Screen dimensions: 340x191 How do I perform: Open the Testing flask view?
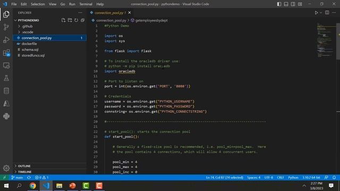(x=6, y=78)
